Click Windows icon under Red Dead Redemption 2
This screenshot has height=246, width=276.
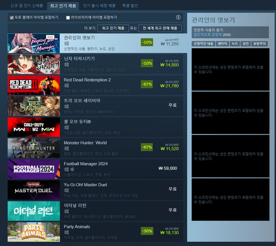click(x=66, y=85)
